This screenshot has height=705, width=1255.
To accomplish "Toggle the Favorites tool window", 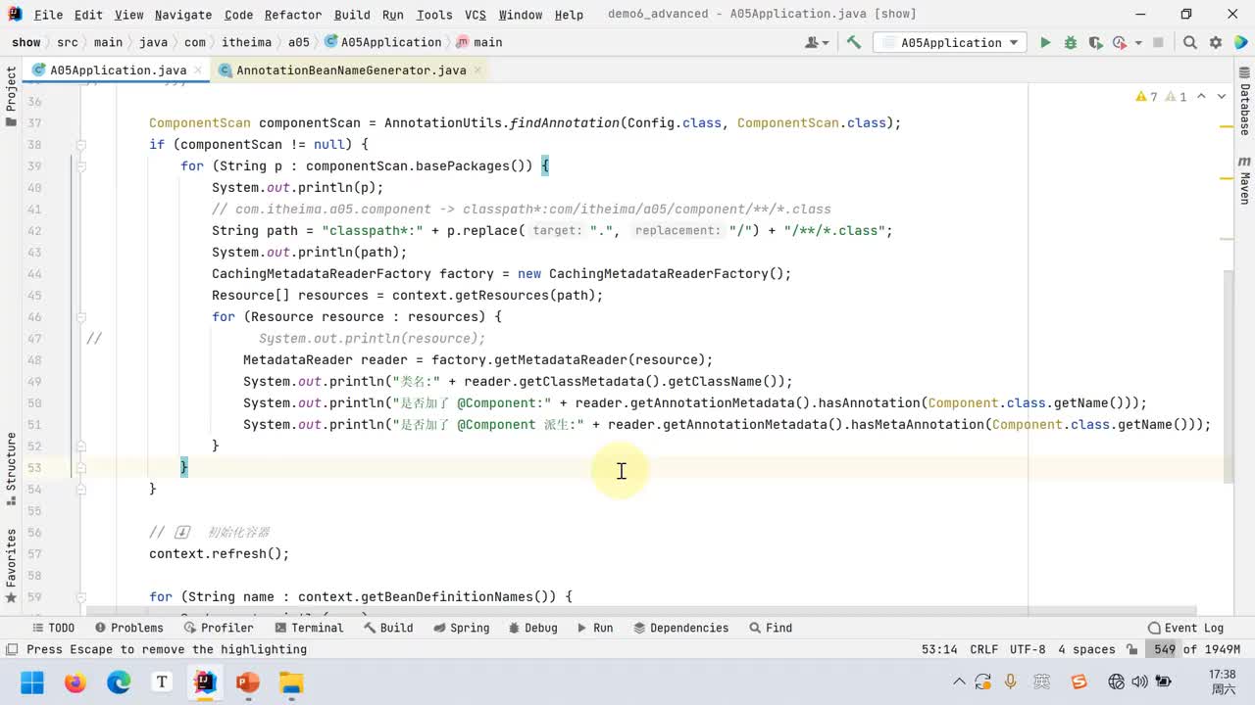I will pyautogui.click(x=11, y=566).
